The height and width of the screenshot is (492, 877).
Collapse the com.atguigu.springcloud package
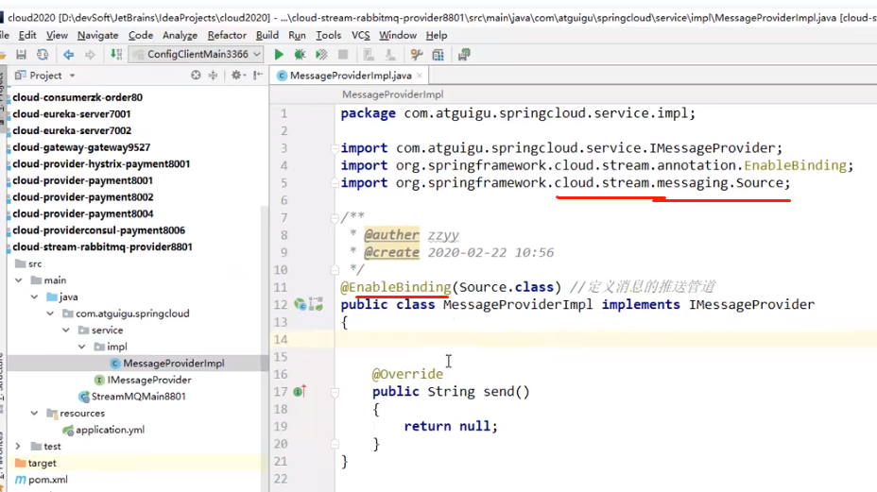[50, 314]
